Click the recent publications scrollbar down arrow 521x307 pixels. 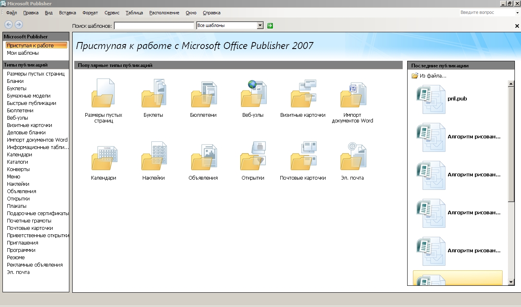tap(511, 282)
